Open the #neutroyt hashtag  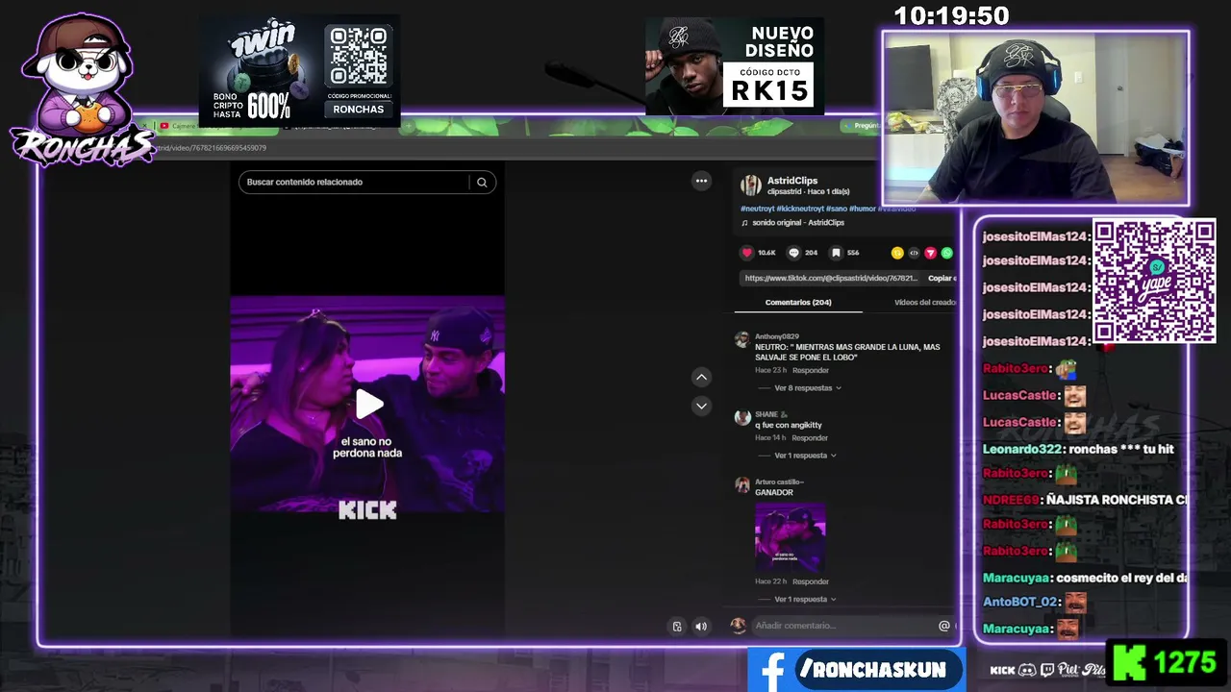click(759, 209)
